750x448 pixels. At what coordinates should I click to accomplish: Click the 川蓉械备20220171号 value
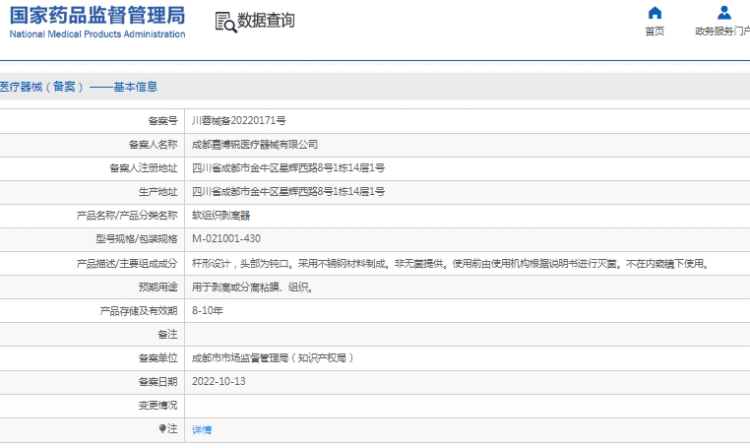[x=238, y=120]
